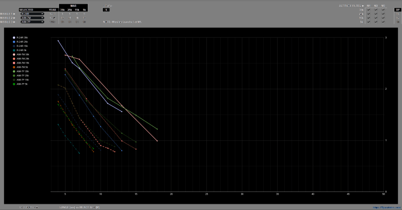The width and height of the screenshot is (402, 210).
Task: Expand the Missile 2 selector showing AIM-7M
Action: (32, 18)
